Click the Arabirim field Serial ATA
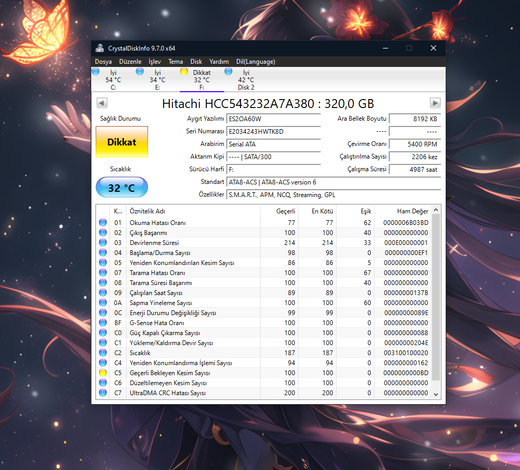Viewport: 520px width, 470px height. pos(273,144)
